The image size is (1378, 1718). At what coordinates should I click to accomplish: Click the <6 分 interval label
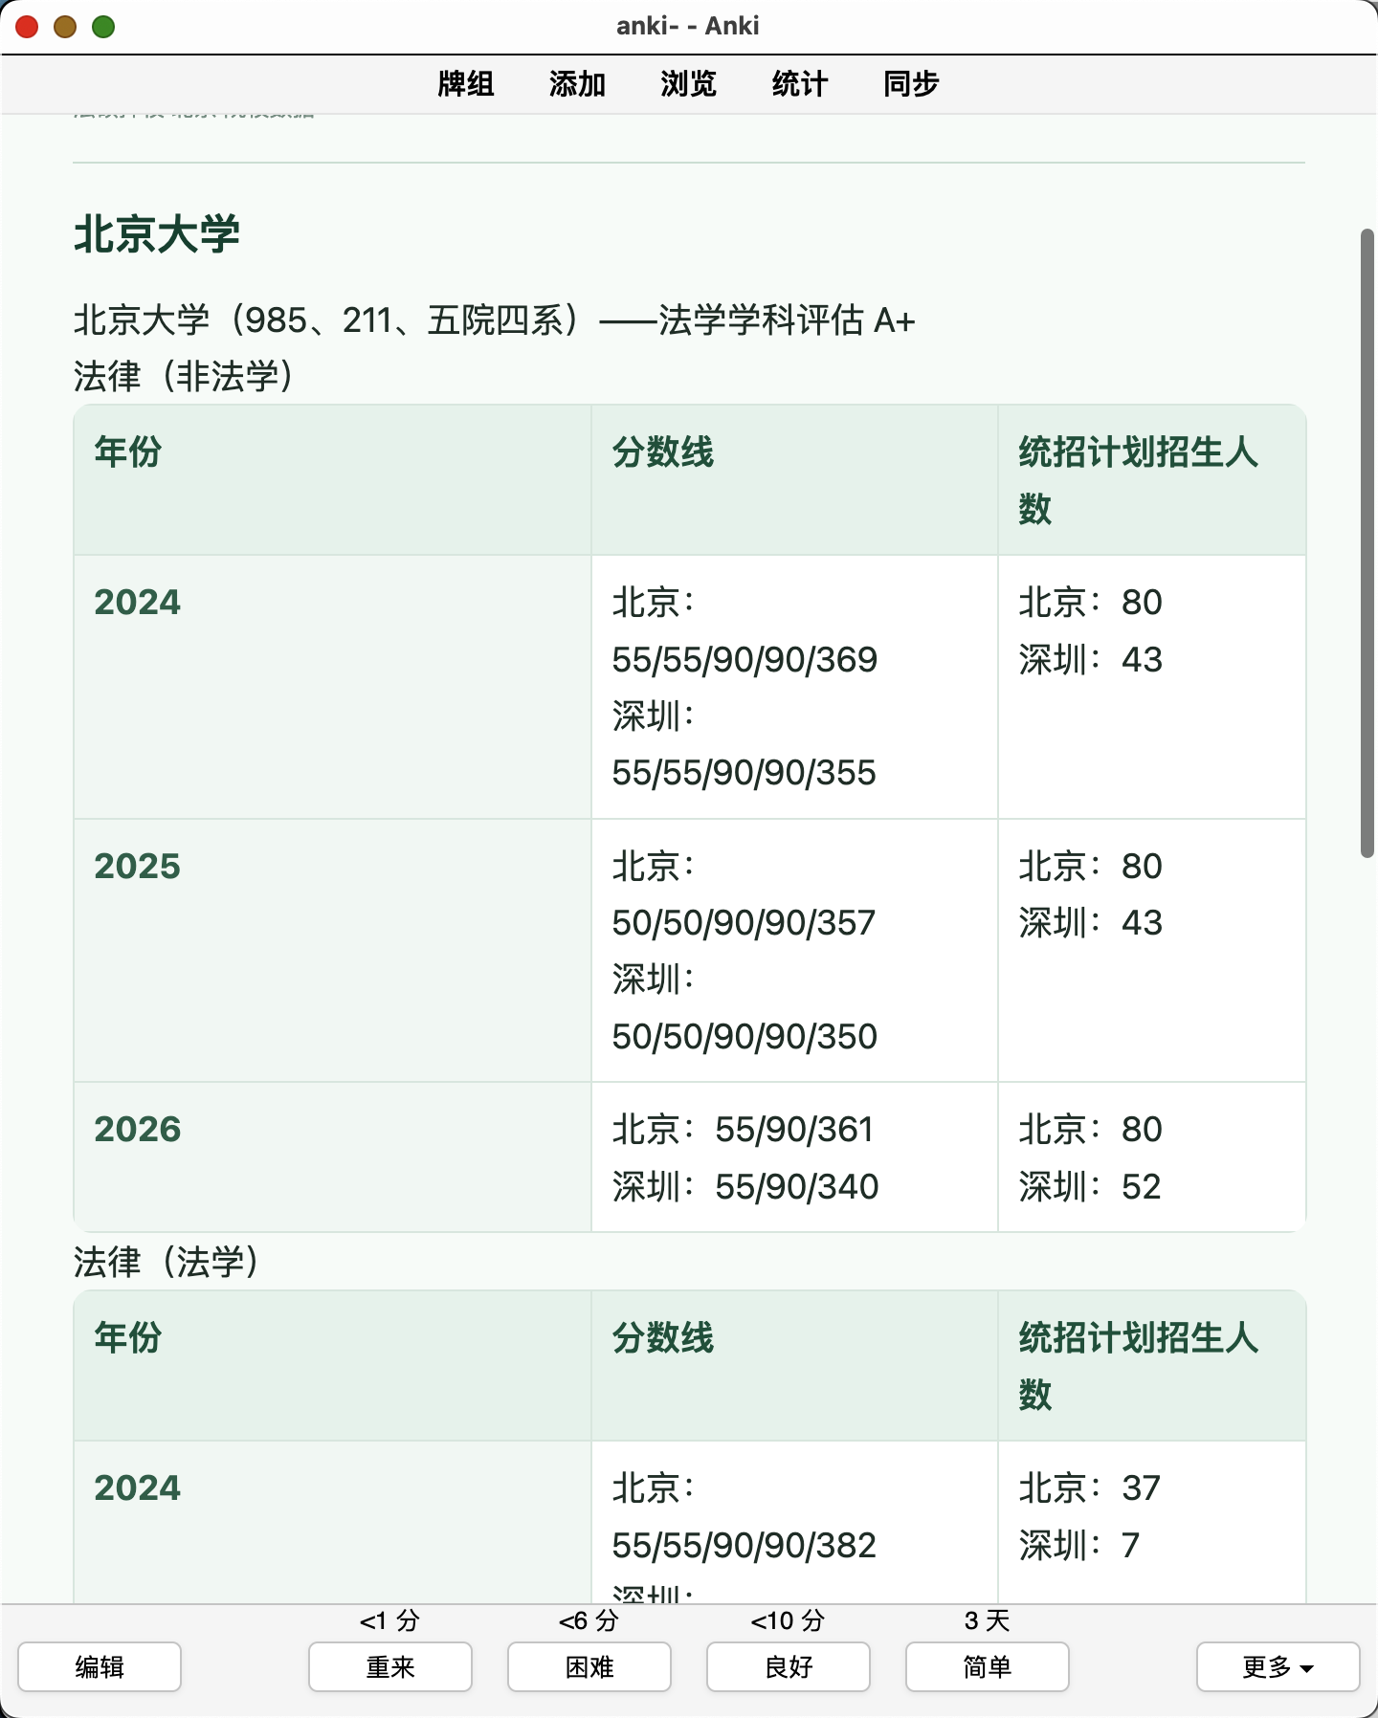589,1620
